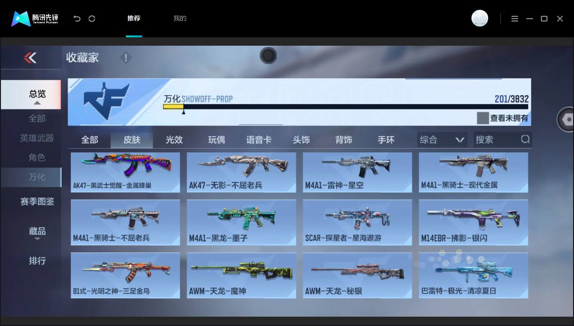This screenshot has width=574, height=326.
Task: Open 赛季图鉴 in the sidebar
Action: coord(37,201)
